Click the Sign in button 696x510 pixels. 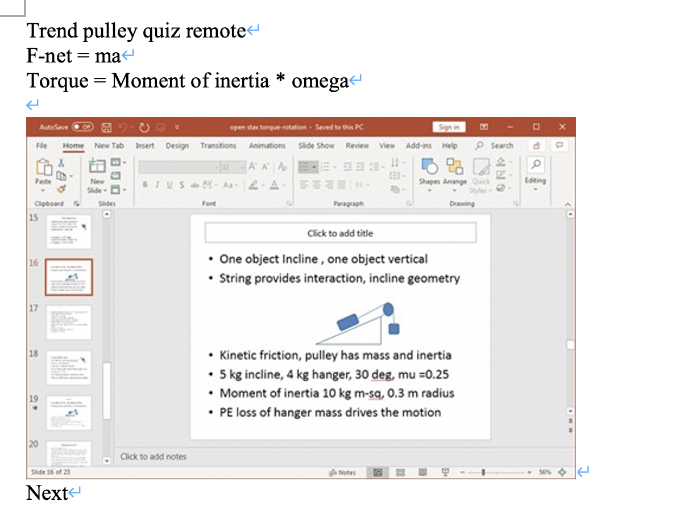click(449, 127)
